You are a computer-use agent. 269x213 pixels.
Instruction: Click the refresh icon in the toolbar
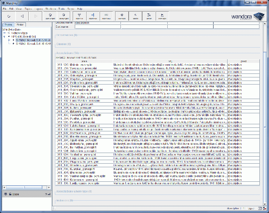9,16
